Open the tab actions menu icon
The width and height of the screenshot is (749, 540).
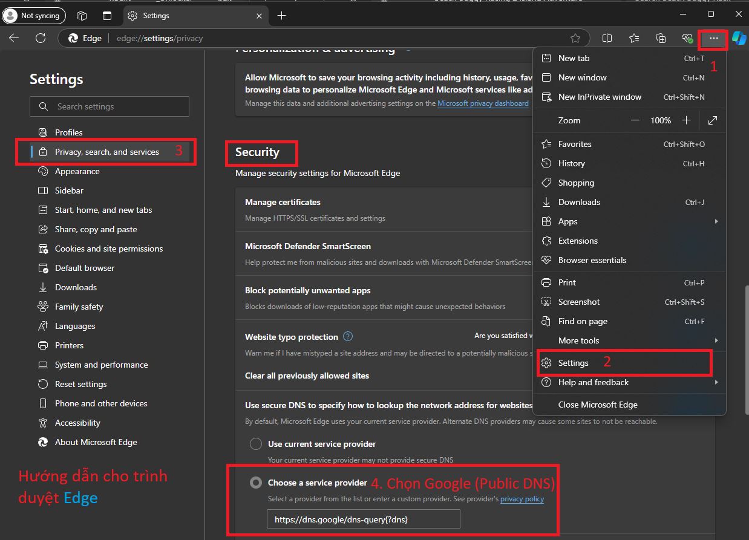click(x=107, y=16)
